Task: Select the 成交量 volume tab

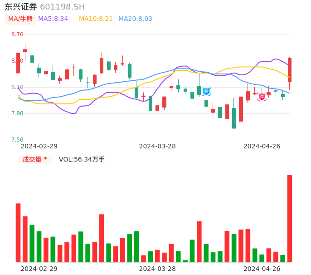Action: click(32, 159)
